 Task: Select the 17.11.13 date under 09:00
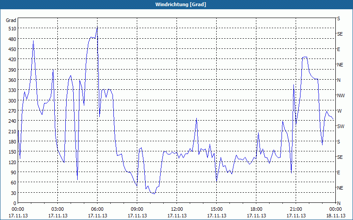tap(137, 216)
